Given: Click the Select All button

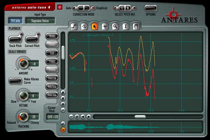Looking at the screenshot, I should [52, 78].
